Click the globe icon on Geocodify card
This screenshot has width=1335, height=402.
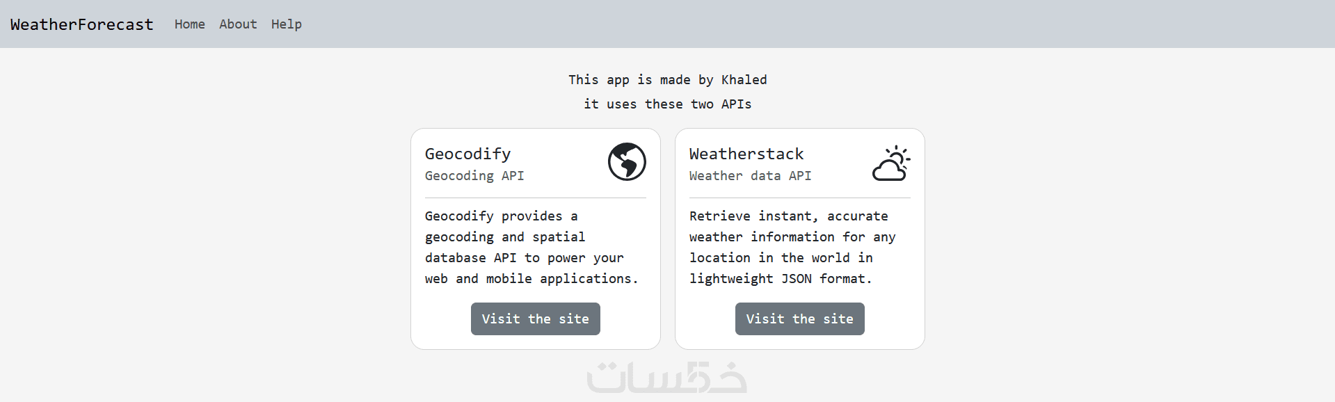[x=627, y=161]
